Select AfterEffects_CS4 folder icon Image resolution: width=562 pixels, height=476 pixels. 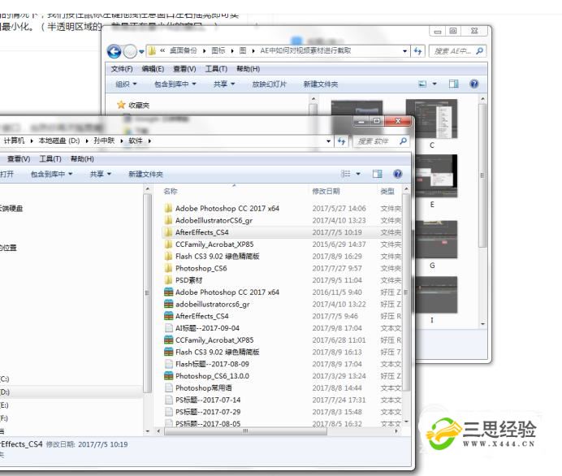coord(168,232)
